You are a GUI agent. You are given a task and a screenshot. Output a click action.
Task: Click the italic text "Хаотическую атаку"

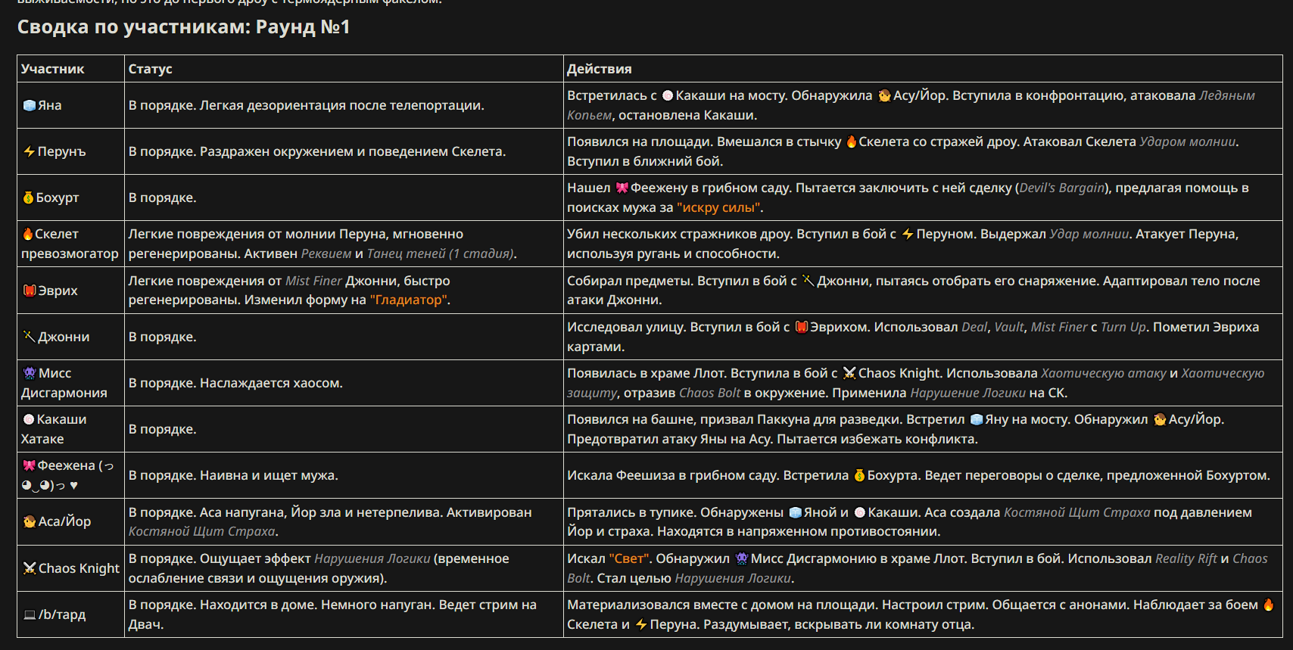(1103, 373)
